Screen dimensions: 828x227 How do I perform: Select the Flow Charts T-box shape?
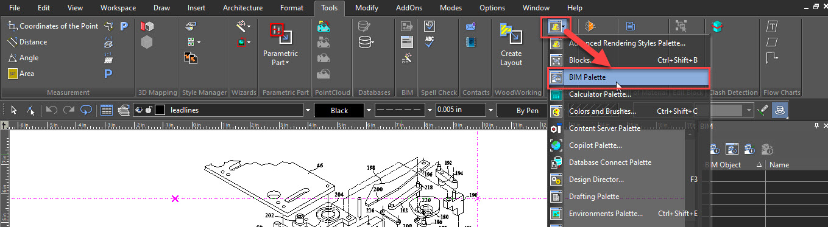pyautogui.click(x=772, y=26)
